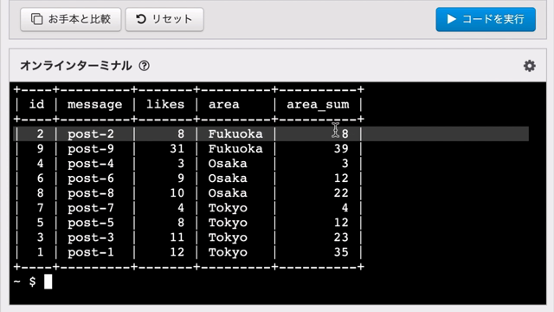Click Tokyo in the post-1 row
This screenshot has height=312, width=554.
tap(228, 252)
